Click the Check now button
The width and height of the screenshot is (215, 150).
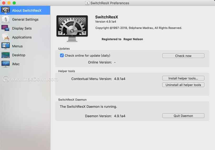183,56
